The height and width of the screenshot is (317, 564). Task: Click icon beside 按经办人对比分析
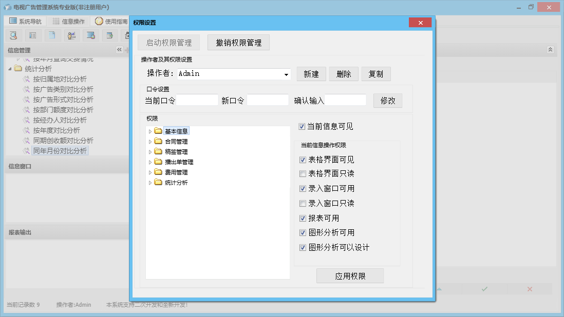pyautogui.click(x=26, y=120)
